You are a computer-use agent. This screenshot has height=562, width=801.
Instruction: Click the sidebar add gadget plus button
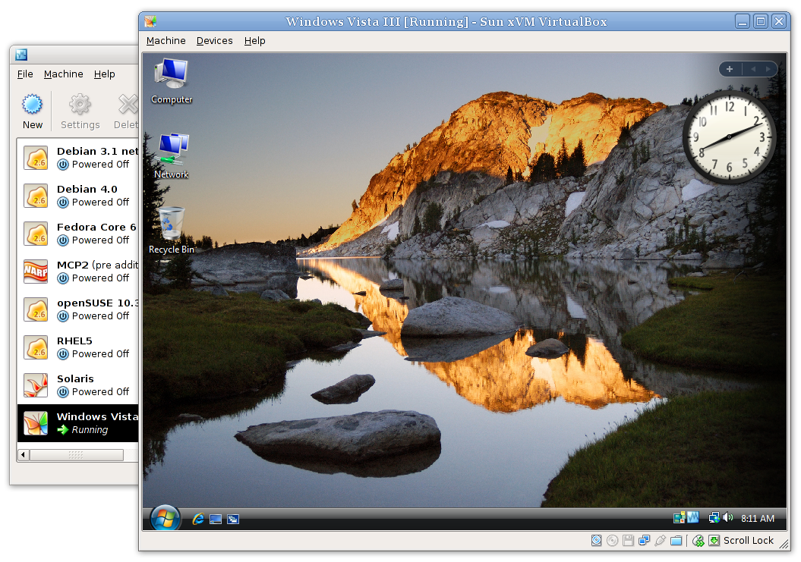(730, 69)
